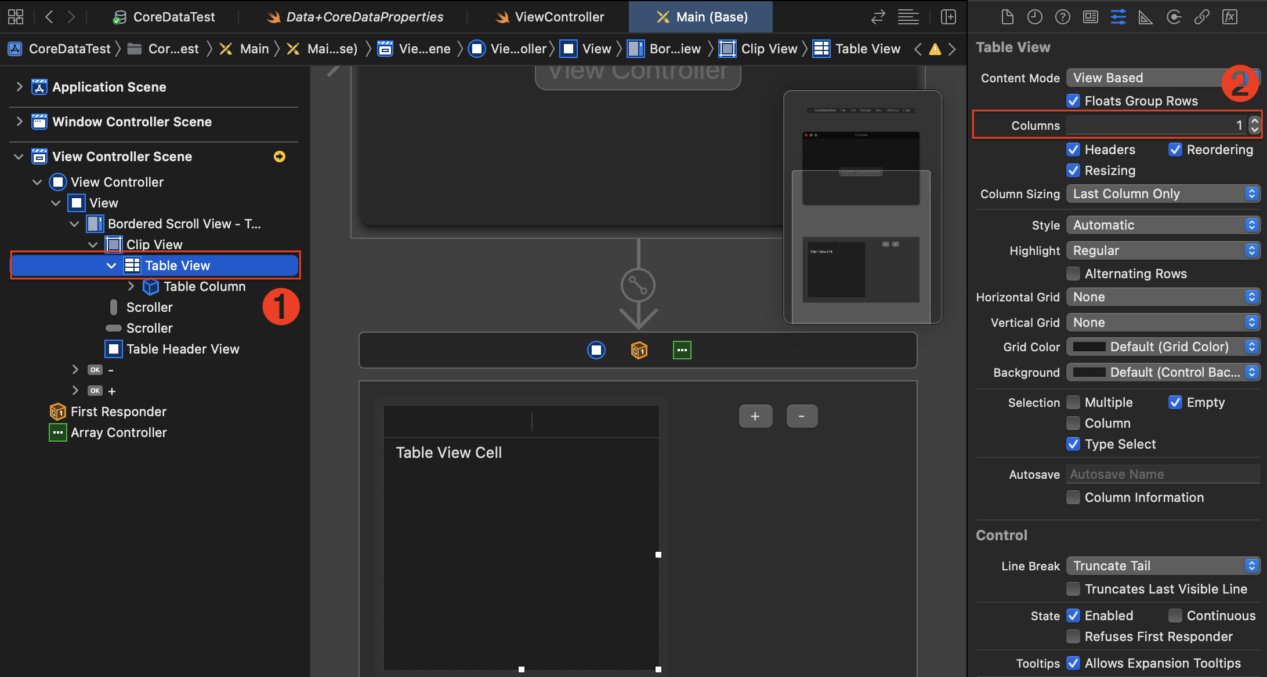Click the plus button on canvas
The width and height of the screenshot is (1267, 677).
pos(755,416)
